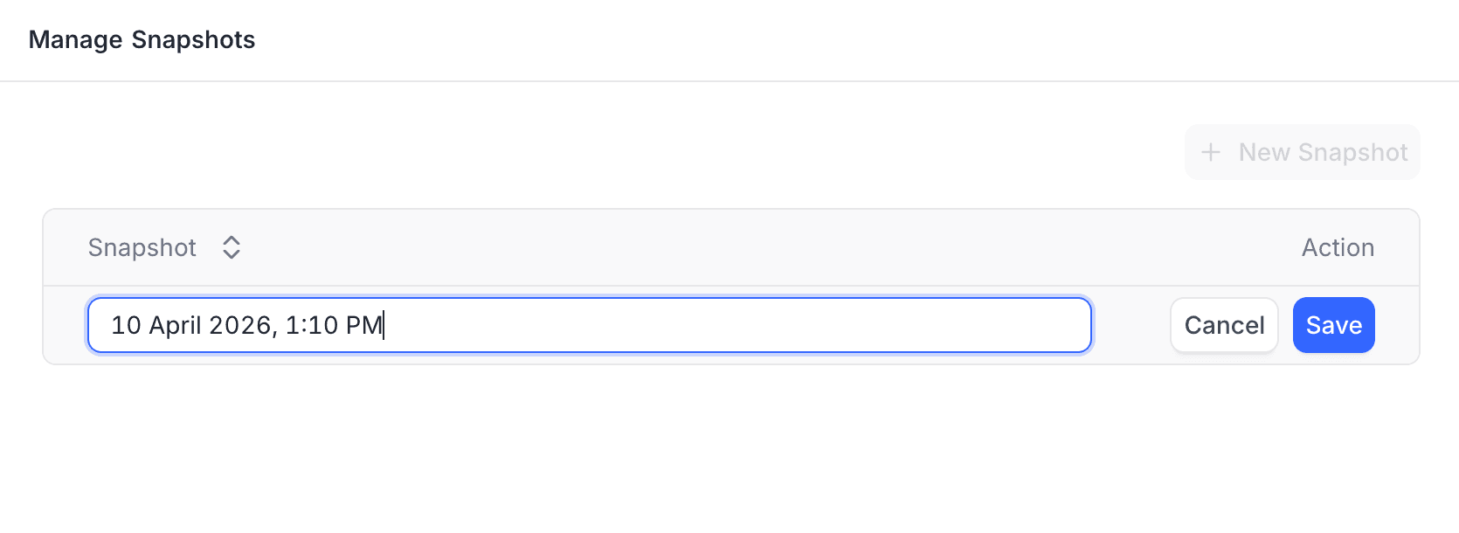Click the 'New Snapshot' label text
This screenshot has height=533, width=1459.
(x=1323, y=153)
